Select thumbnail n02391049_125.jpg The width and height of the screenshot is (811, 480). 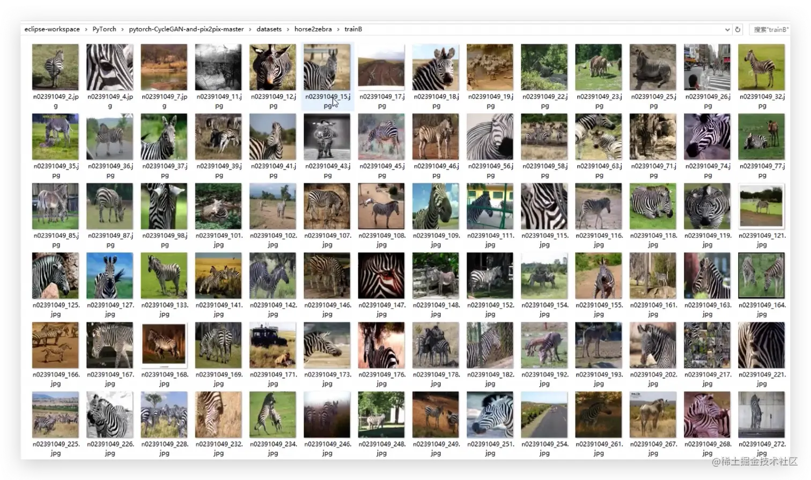pyautogui.click(x=55, y=275)
